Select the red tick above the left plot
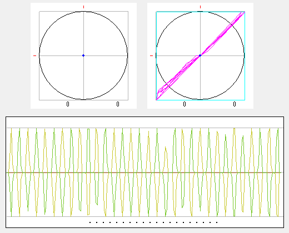The height and width of the screenshot is (233, 289). (x=83, y=7)
